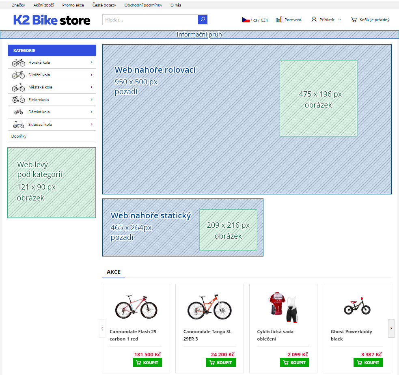The image size is (399, 375).
Task: Click the user profile icon beside Přihlásit
Action: coord(314,19)
